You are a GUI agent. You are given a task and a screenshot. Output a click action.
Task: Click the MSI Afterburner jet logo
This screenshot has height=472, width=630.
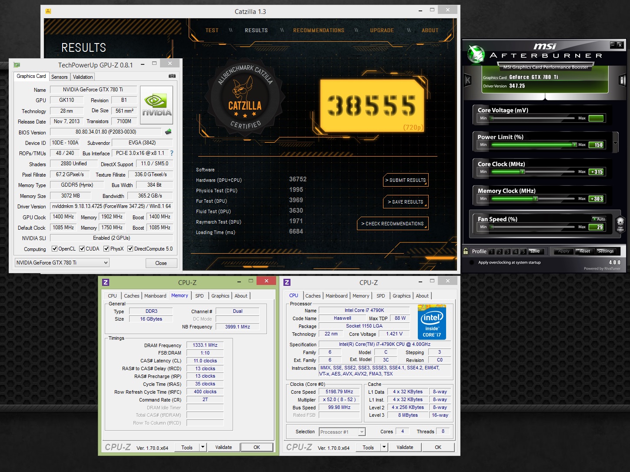476,54
